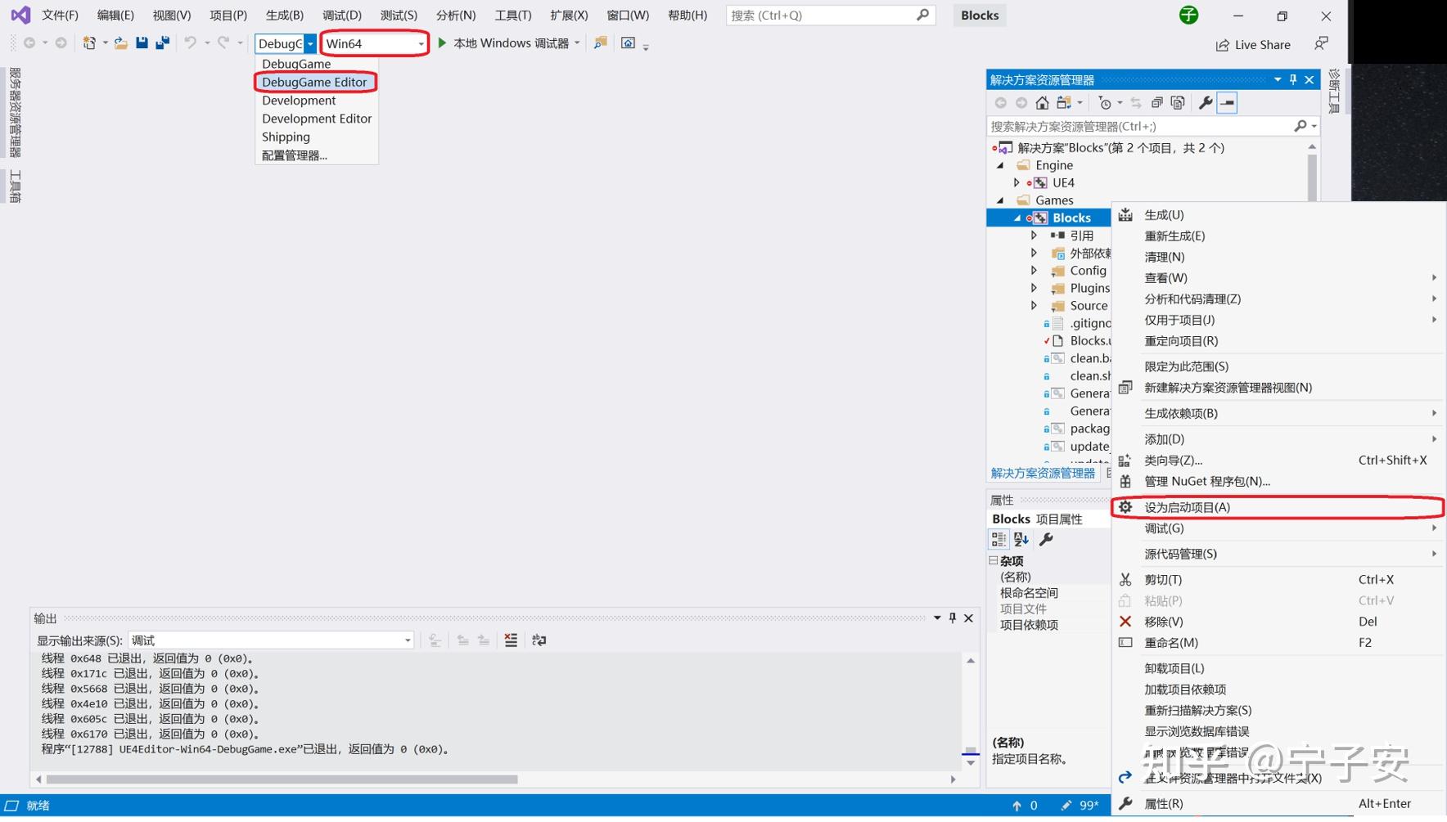Open the 显示输出来源 dropdown in Output panel
1447x822 pixels.
click(x=408, y=640)
